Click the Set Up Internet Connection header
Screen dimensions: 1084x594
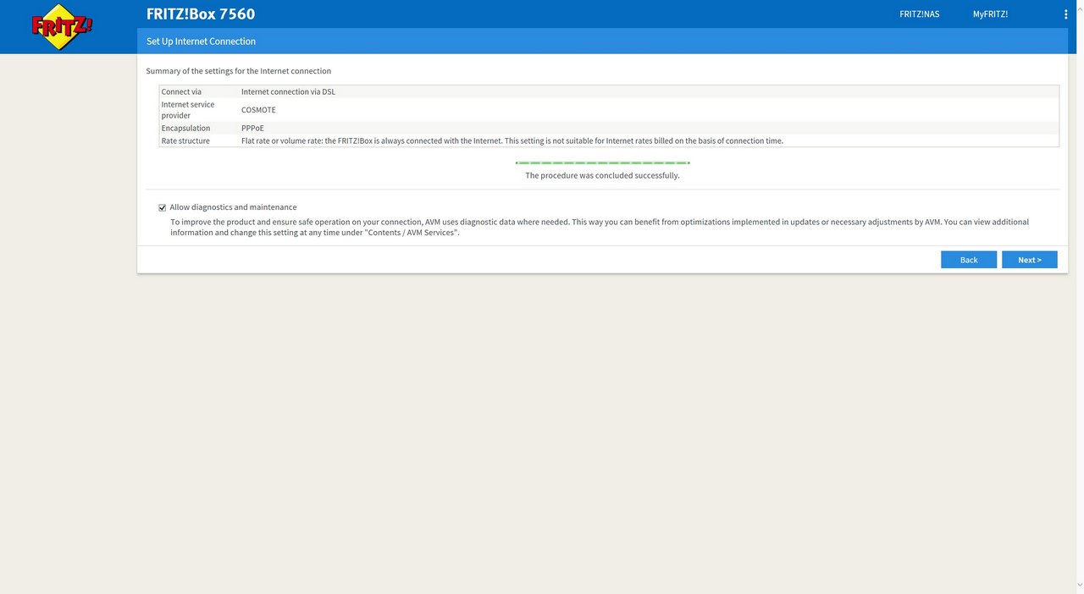coord(201,41)
